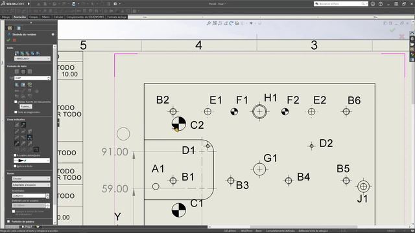Switch to the Formato de hoja tab
Viewport: 415px width, 233px height.
click(117, 17)
